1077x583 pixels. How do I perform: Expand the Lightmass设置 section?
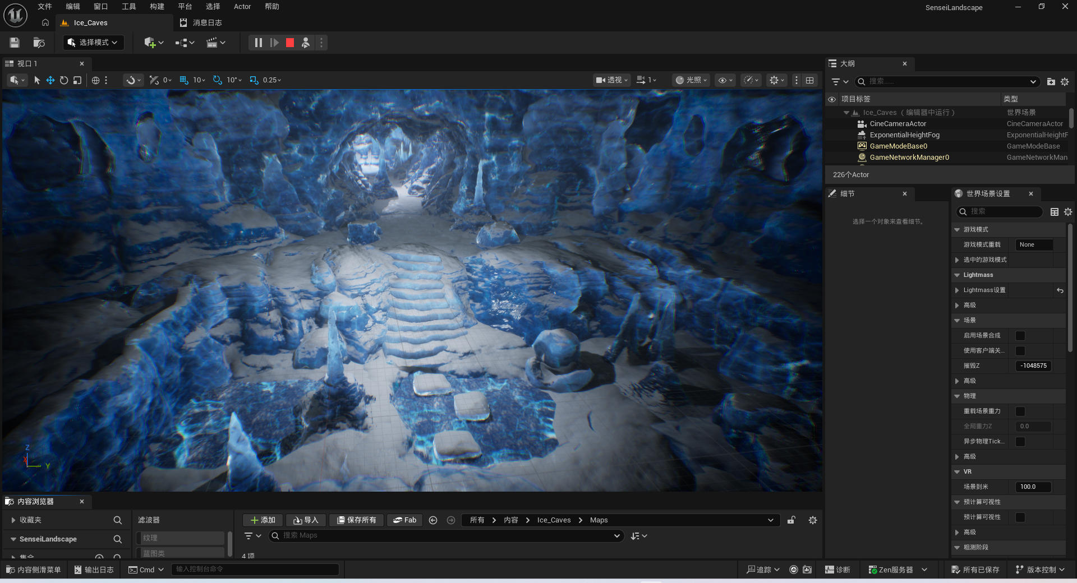coord(957,290)
